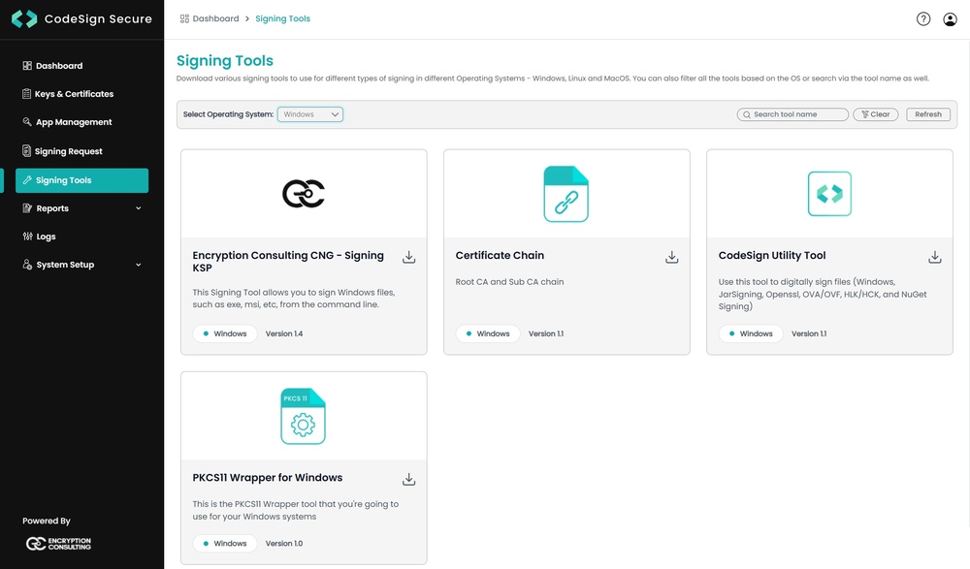The width and height of the screenshot is (970, 569).
Task: Download the Certificate Chain
Action: point(672,257)
